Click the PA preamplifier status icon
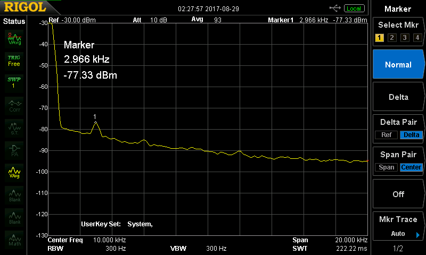The height and width of the screenshot is (255, 426). coord(14,150)
